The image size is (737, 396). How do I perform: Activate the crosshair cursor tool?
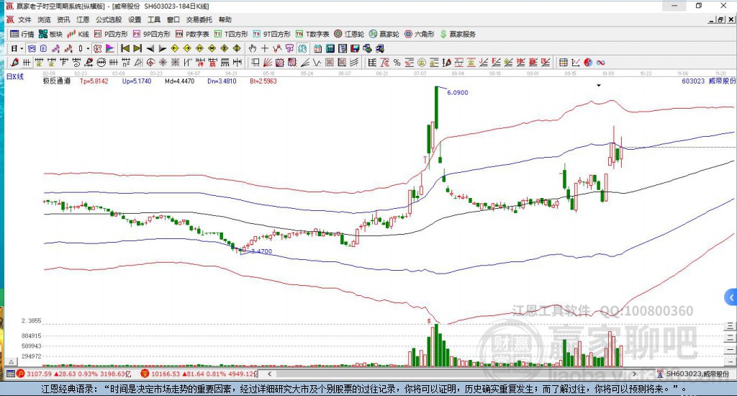(265, 48)
